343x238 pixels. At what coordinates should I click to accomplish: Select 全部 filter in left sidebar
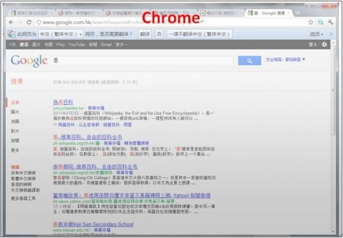click(15, 102)
